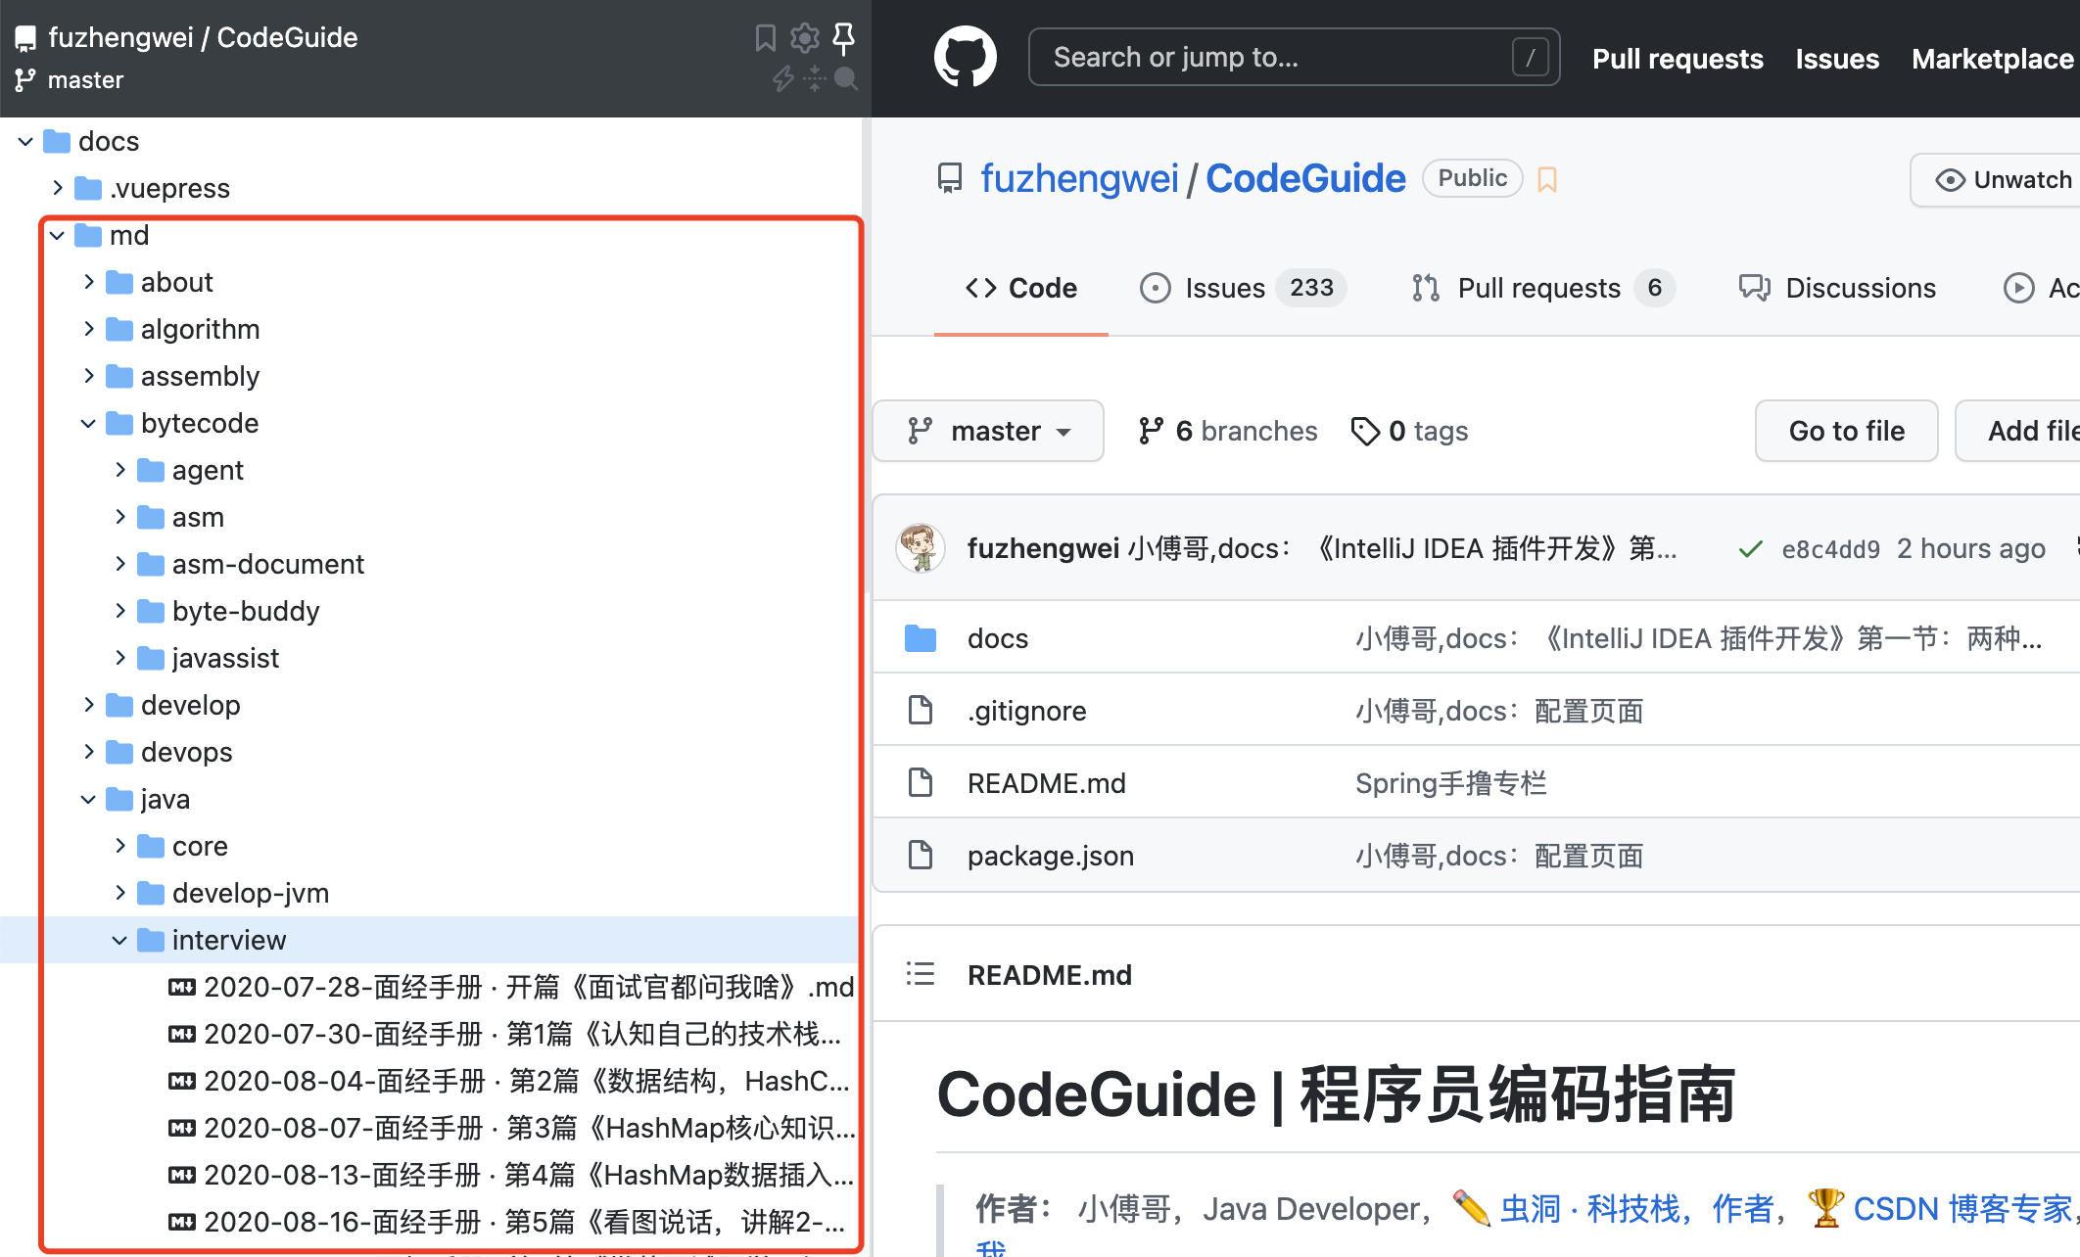This screenshot has height=1257, width=2080.
Task: Expand the devops folder
Action: click(x=88, y=752)
